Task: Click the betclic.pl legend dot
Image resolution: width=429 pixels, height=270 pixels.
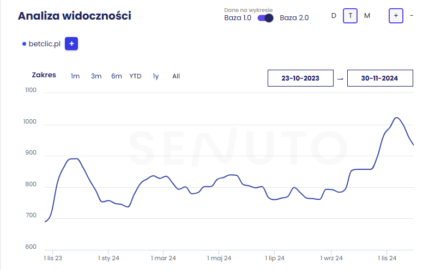Action: coord(24,44)
